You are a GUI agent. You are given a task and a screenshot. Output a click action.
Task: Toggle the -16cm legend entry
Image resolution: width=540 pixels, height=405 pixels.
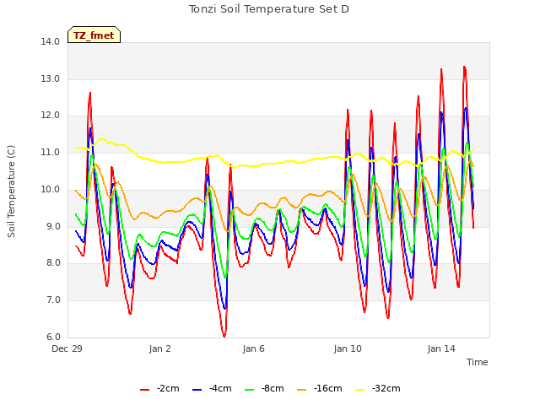pyautogui.click(x=319, y=388)
